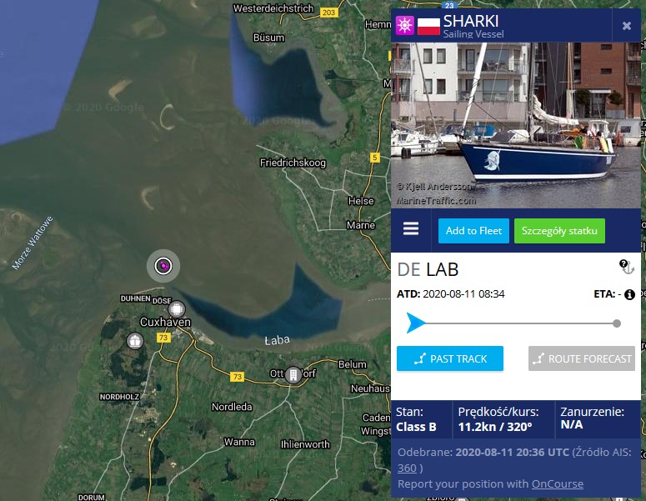646x501 pixels.
Task: Open the OnCourse link
Action: pos(558,483)
